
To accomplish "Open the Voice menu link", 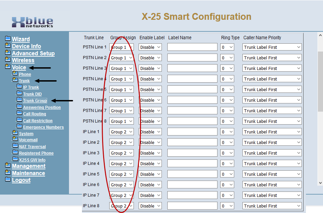I will tap(19, 67).
